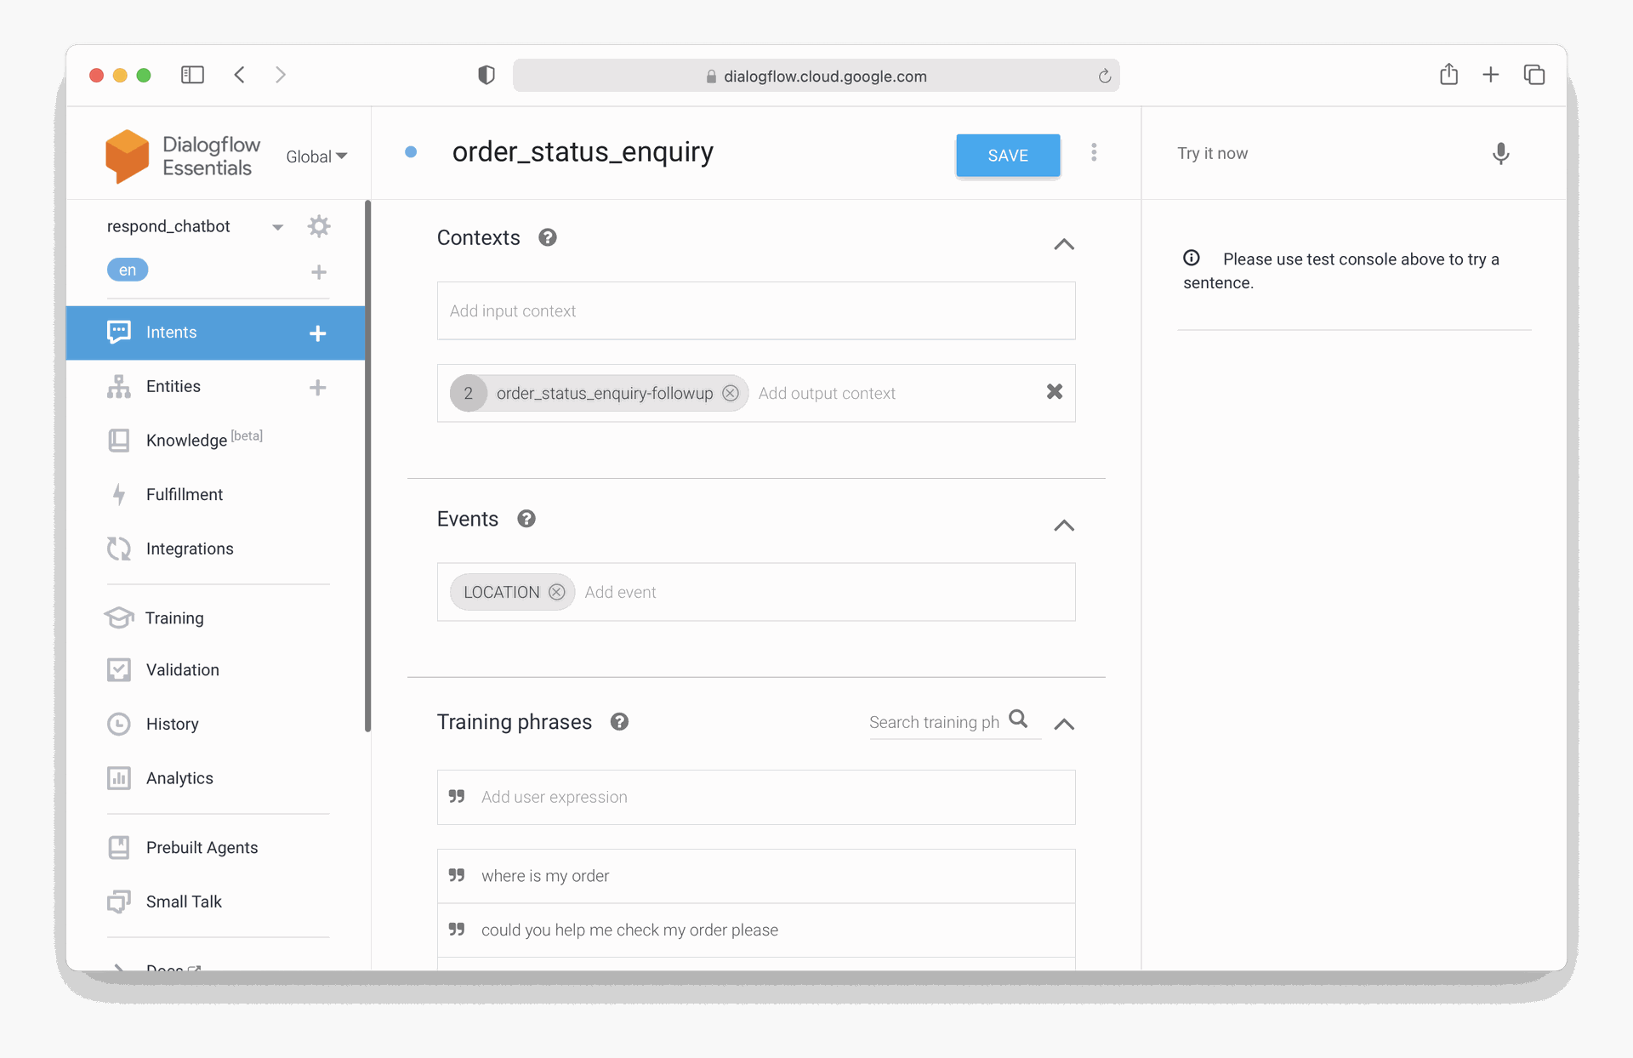Open agent settings gear icon
The image size is (1633, 1058).
(x=319, y=226)
